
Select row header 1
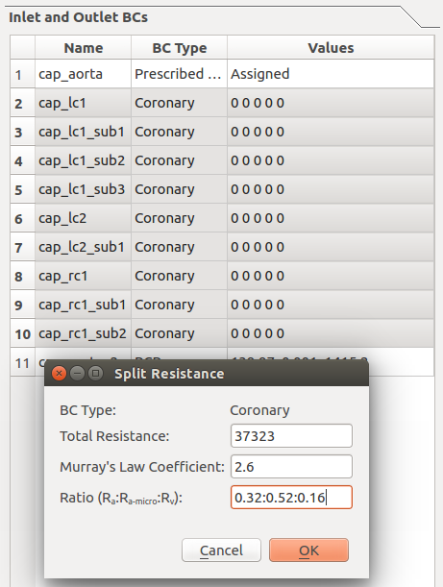22,74
